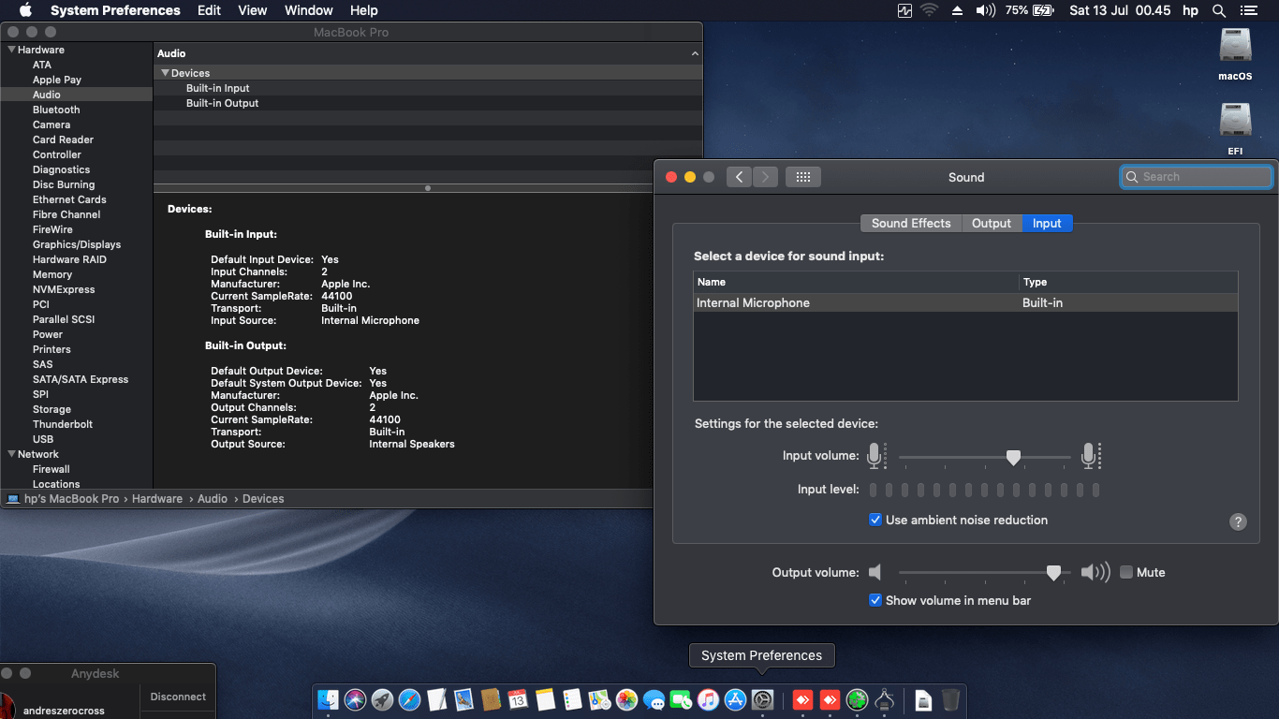
Task: Click the hp user name in menu bar
Action: point(1190,10)
